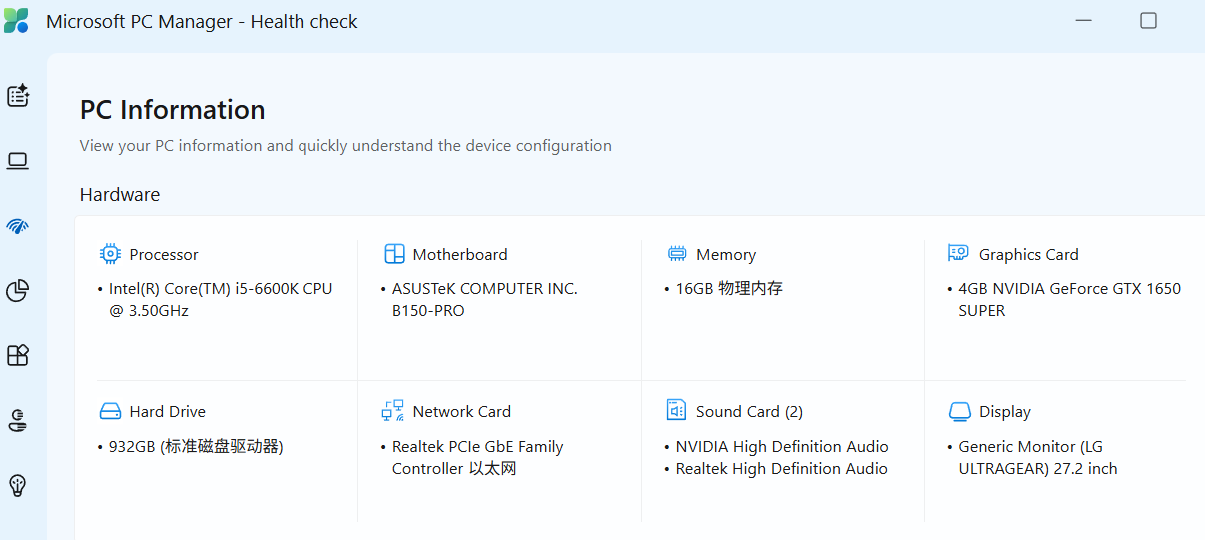Open the Apps grid sidebar icon
Viewport: 1205px width, 540px height.
click(18, 355)
